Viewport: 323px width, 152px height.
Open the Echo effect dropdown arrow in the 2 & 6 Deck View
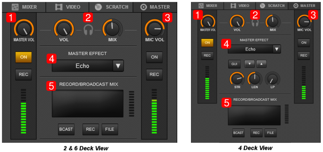click(118, 66)
